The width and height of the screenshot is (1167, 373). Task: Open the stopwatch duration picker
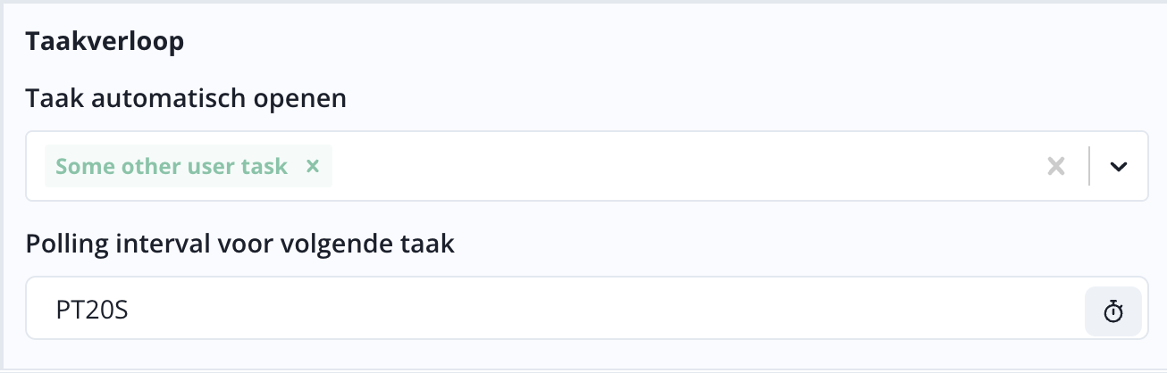click(x=1112, y=311)
